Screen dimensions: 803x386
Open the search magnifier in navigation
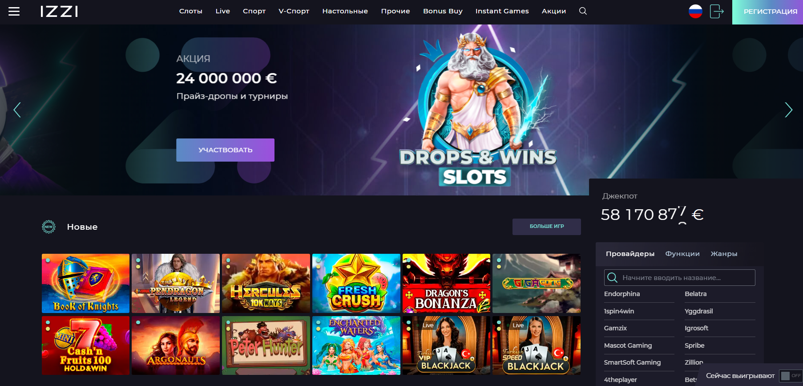583,11
